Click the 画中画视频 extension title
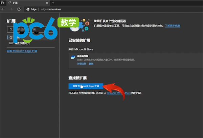This screenshot has height=138, width=203. click(x=83, y=56)
